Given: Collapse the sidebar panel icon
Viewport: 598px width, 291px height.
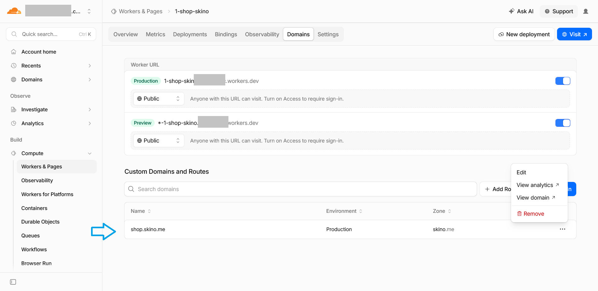Looking at the screenshot, I should click(13, 282).
